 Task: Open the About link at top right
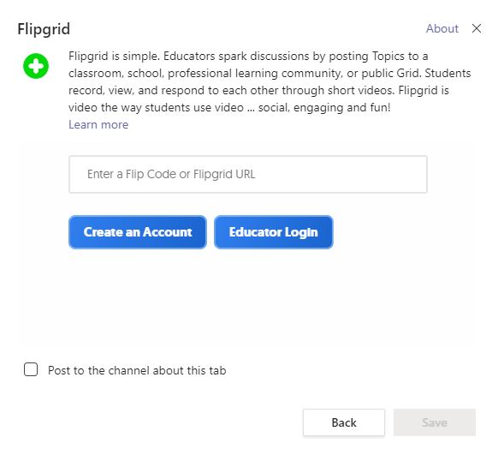(442, 28)
